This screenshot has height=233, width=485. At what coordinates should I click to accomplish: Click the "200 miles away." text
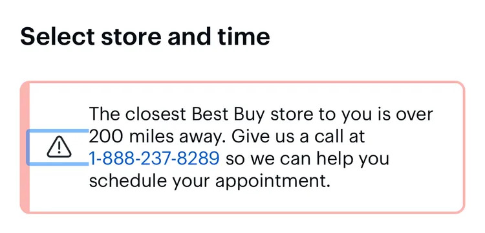point(158,137)
